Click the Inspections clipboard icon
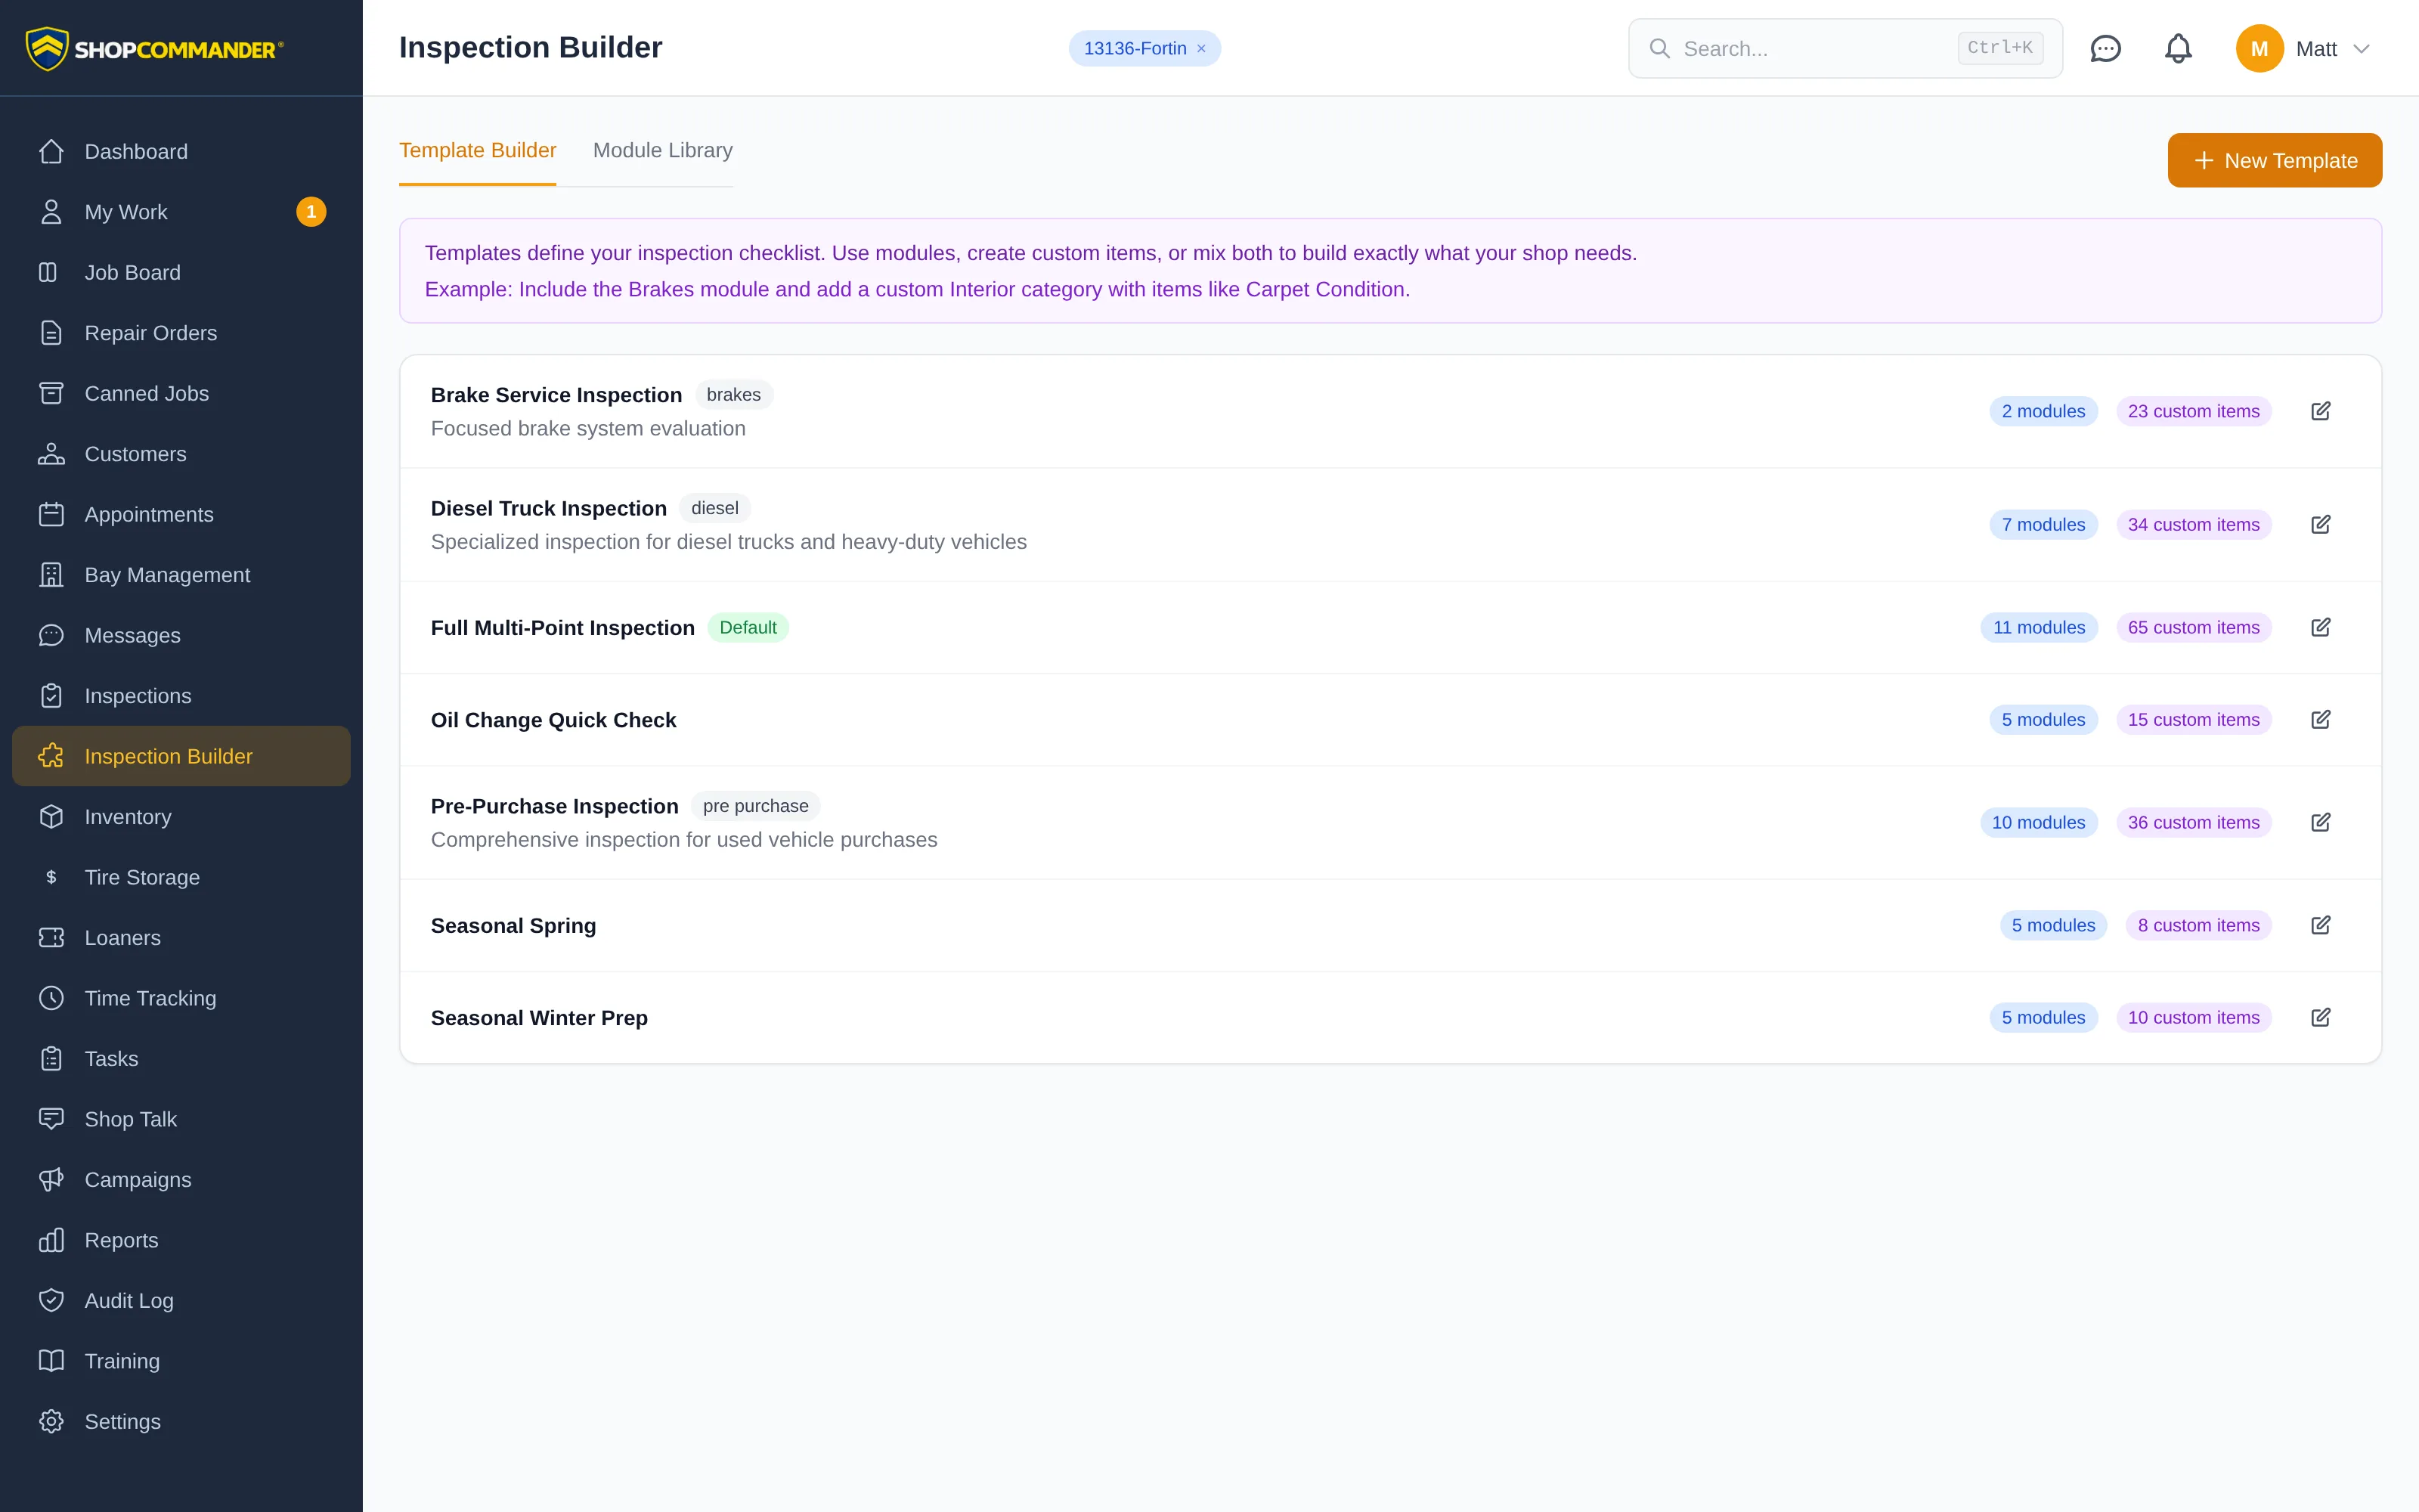This screenshot has height=1512, width=2419. click(x=51, y=696)
